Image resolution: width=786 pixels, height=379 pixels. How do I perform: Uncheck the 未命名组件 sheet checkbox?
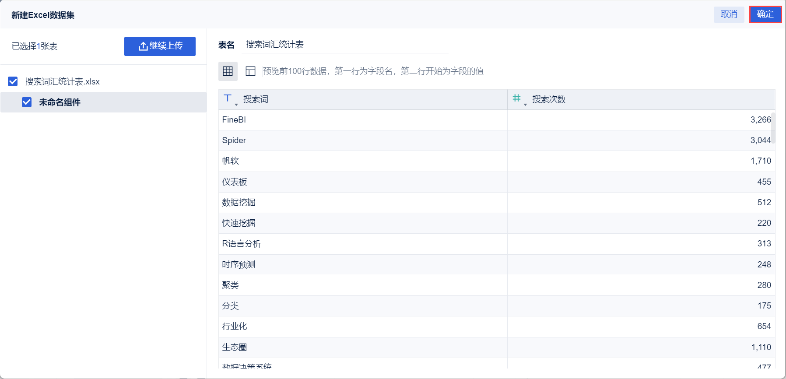pos(27,102)
